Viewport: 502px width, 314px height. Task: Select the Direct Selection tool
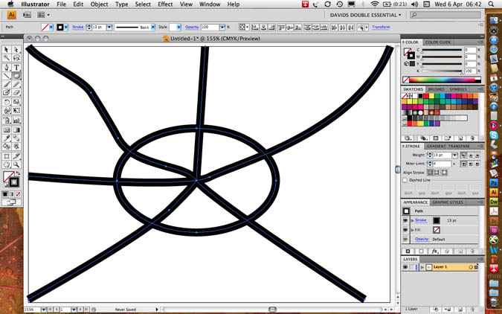[16, 50]
